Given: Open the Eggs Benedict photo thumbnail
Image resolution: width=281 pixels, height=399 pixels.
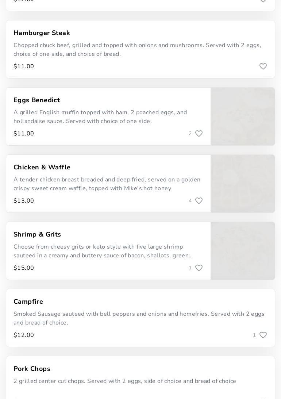Looking at the screenshot, I should coord(243,116).
